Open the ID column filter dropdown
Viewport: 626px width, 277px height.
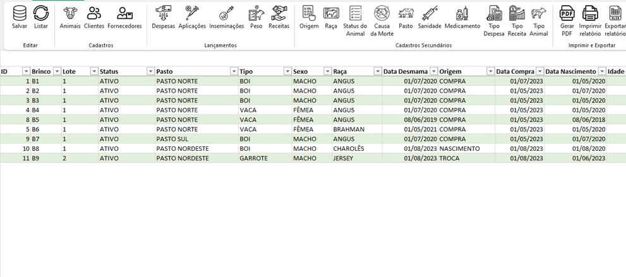pos(27,71)
